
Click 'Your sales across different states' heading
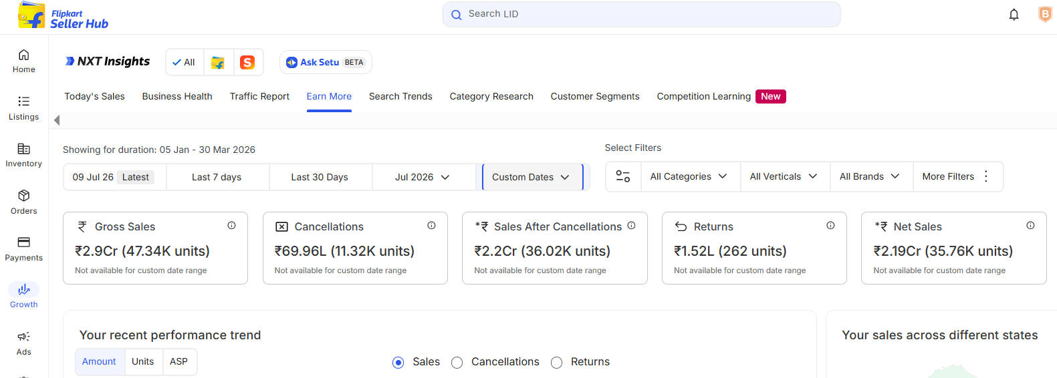[x=939, y=335]
